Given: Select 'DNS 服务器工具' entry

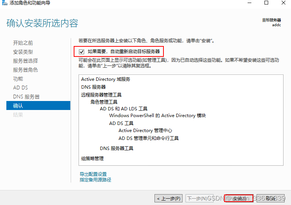Looking at the screenshot, I should 117,149.
